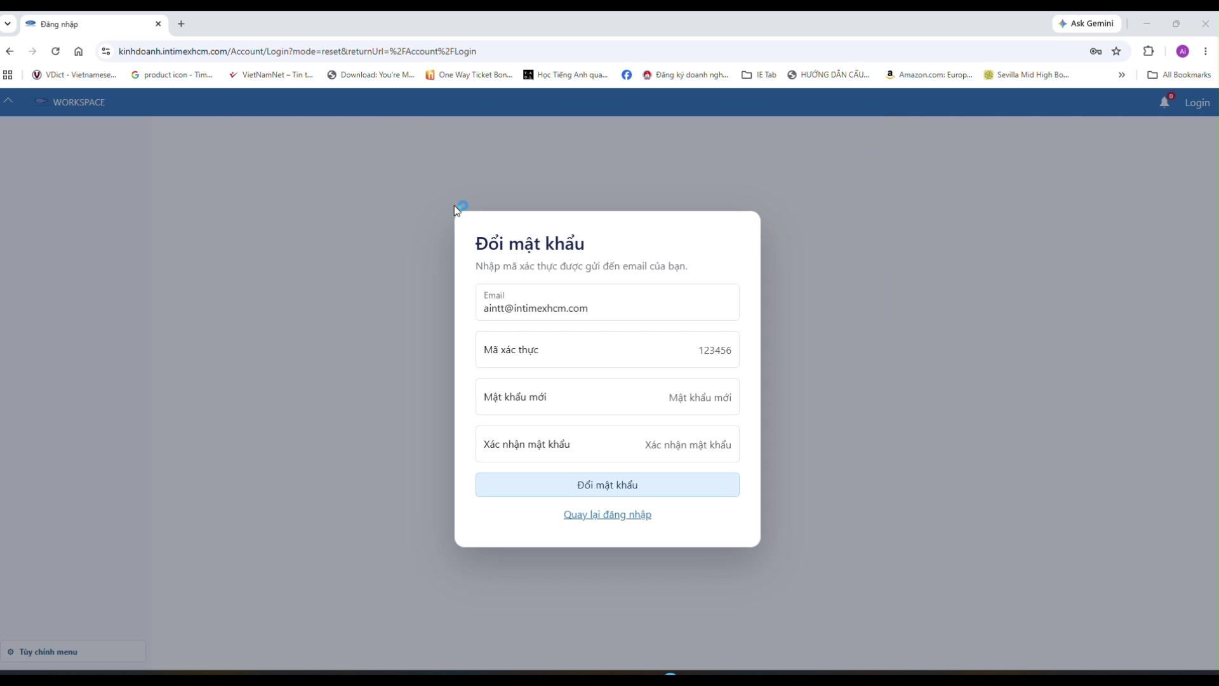Reload the current page
This screenshot has height=686, width=1219.
tap(56, 51)
